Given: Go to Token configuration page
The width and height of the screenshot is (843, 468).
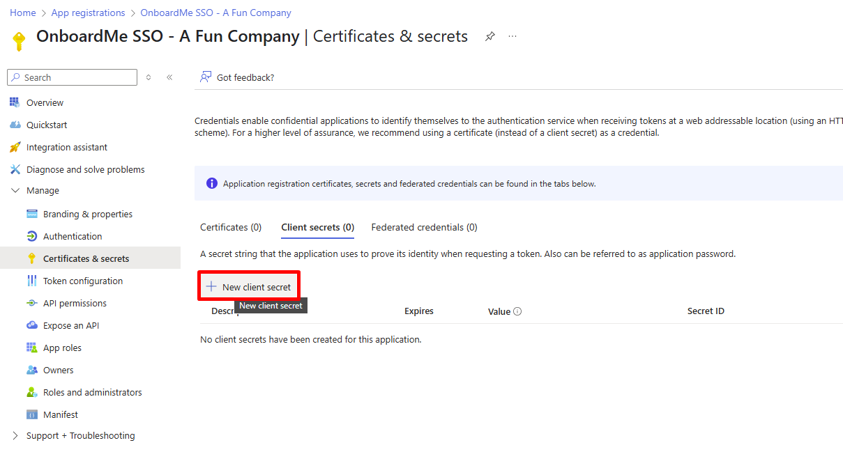Looking at the screenshot, I should click(x=82, y=281).
